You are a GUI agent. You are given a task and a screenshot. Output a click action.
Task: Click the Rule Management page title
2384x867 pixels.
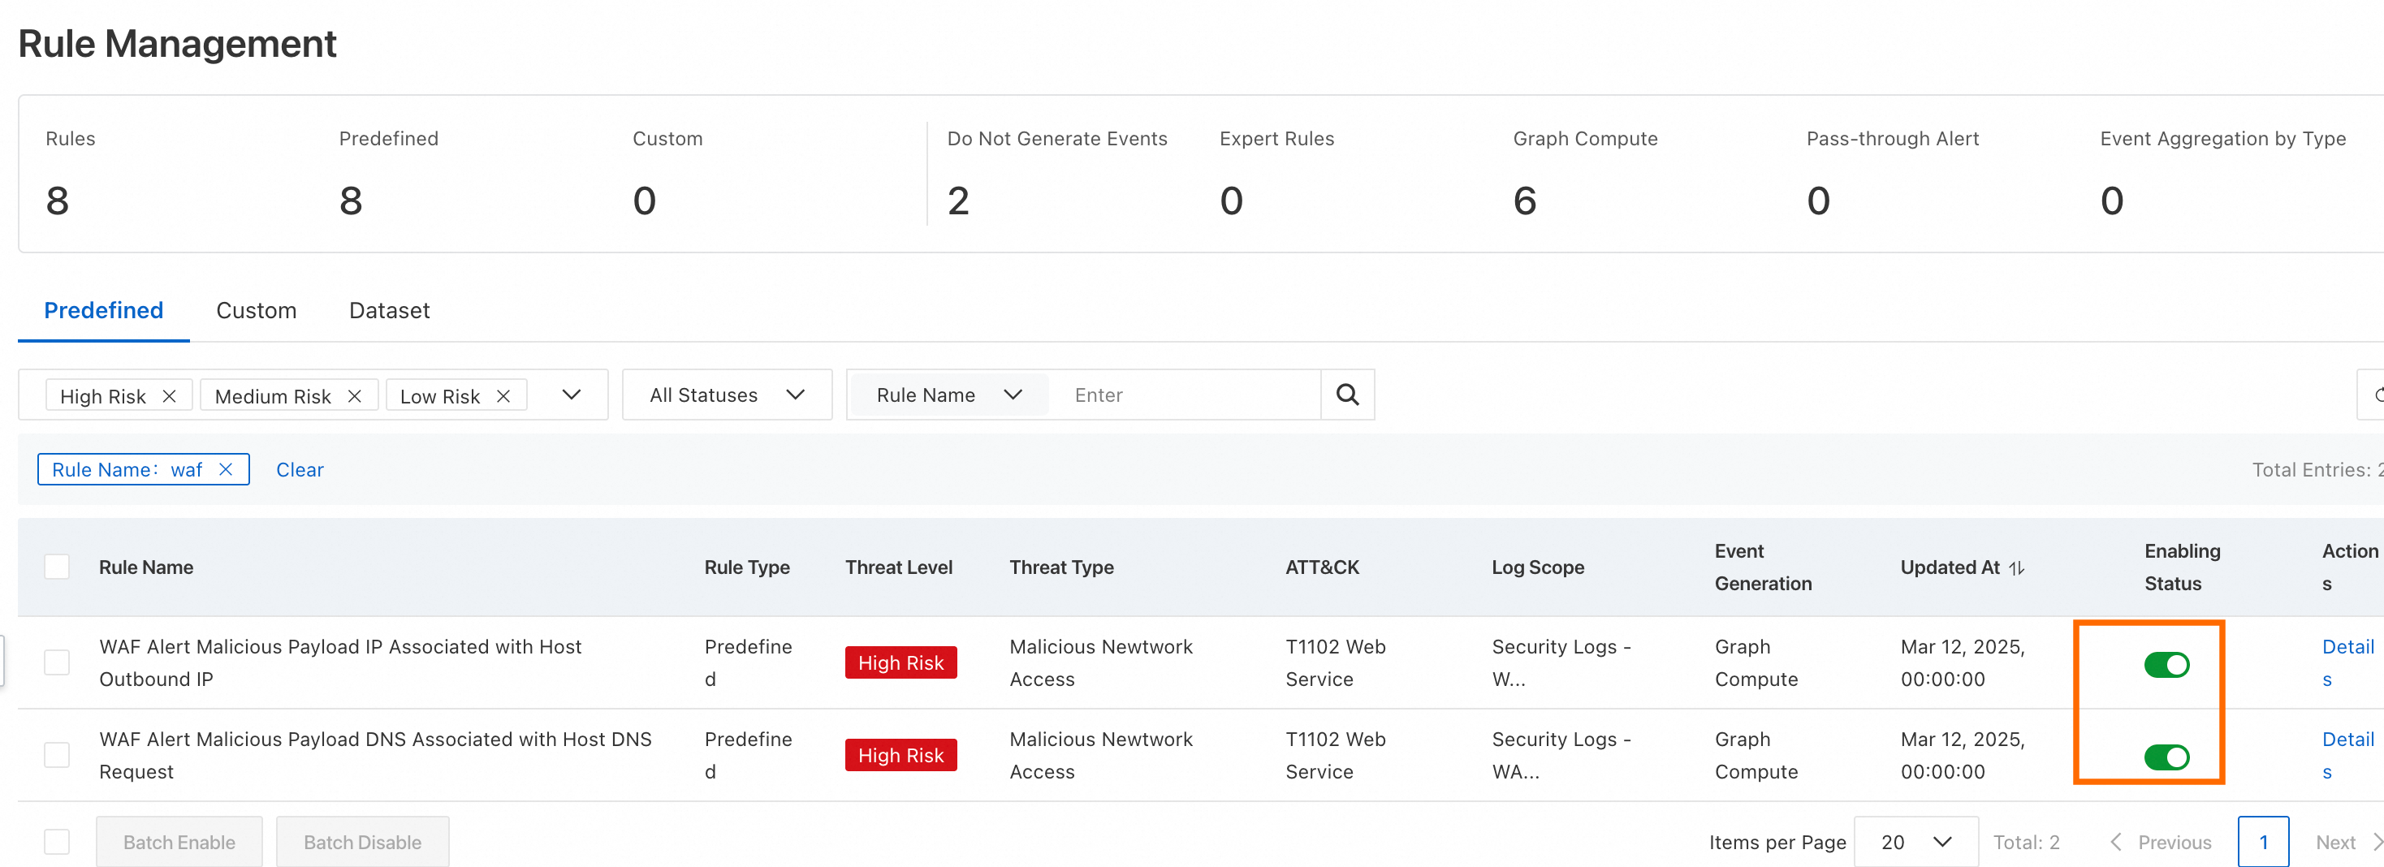pyautogui.click(x=178, y=44)
